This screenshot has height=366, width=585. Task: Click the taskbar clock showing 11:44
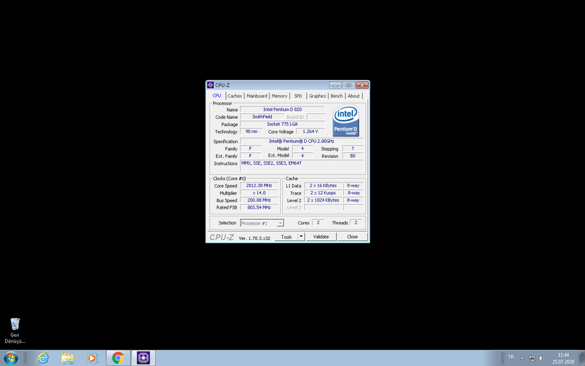coord(564,358)
